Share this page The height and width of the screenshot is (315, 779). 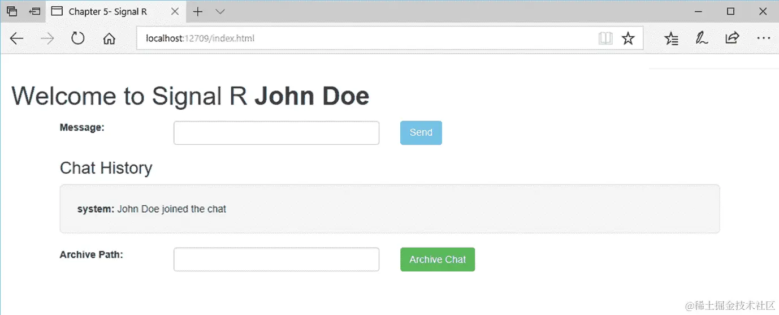click(732, 38)
